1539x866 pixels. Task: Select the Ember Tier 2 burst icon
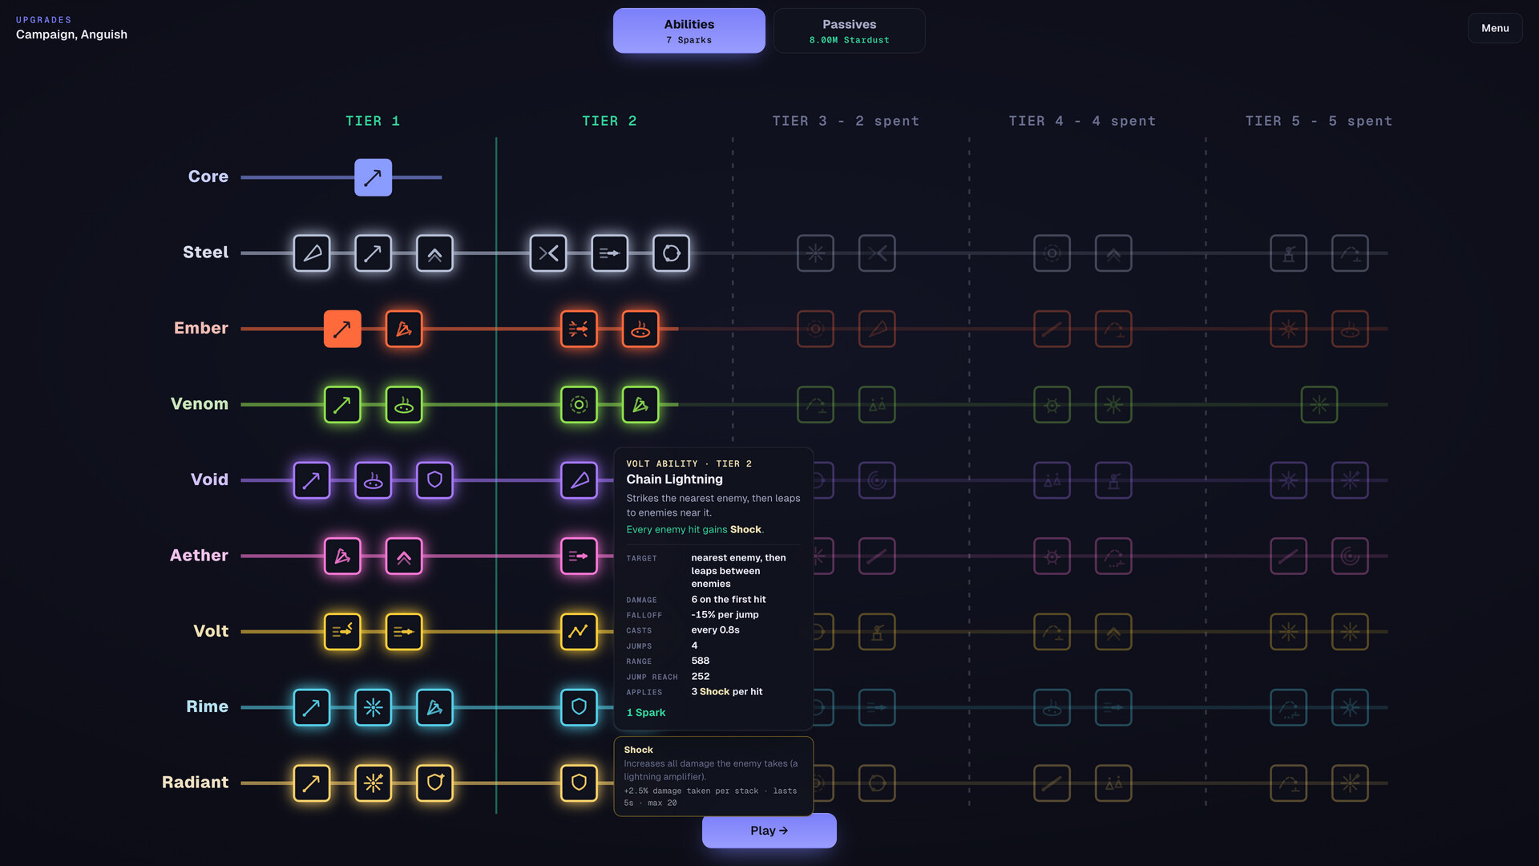[579, 329]
